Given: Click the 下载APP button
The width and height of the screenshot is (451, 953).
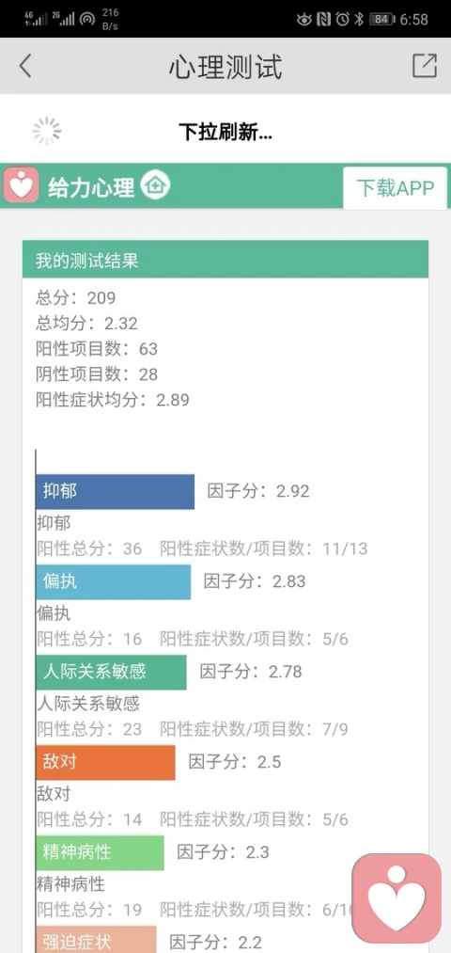Looking at the screenshot, I should [396, 188].
